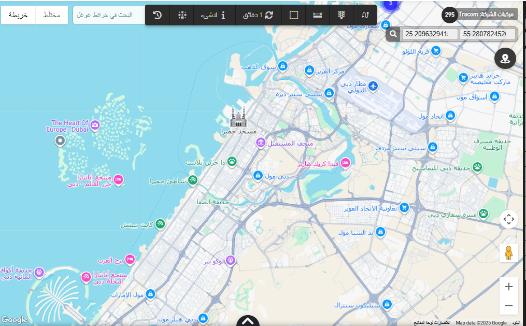The width and height of the screenshot is (526, 326).
Task: Switch to the مختلط hybrid view
Action: [51, 15]
